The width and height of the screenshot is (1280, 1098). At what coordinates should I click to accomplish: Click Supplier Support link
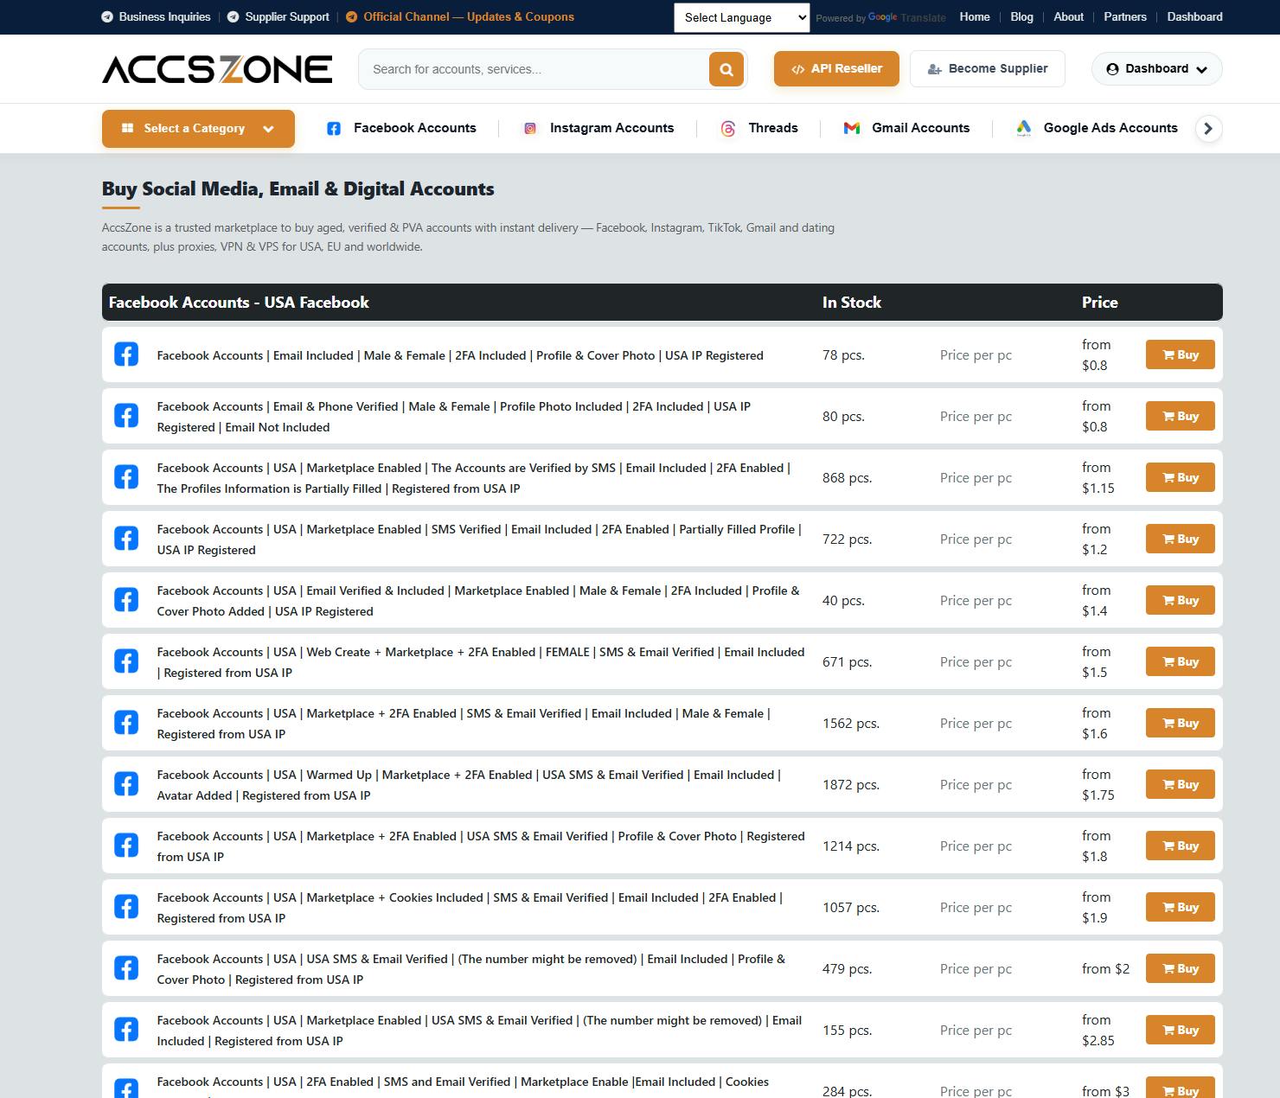[x=278, y=16]
